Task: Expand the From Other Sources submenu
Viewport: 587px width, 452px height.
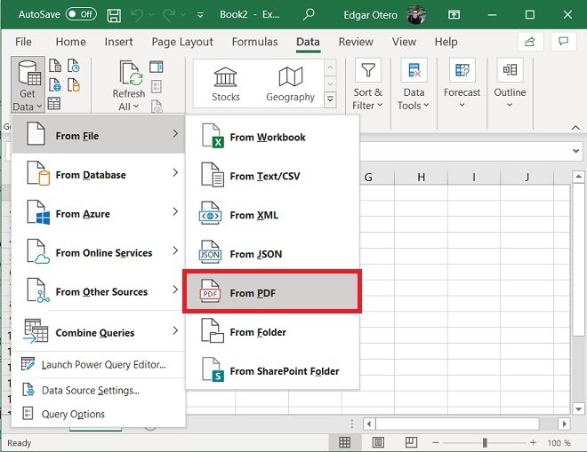Action: tap(99, 291)
